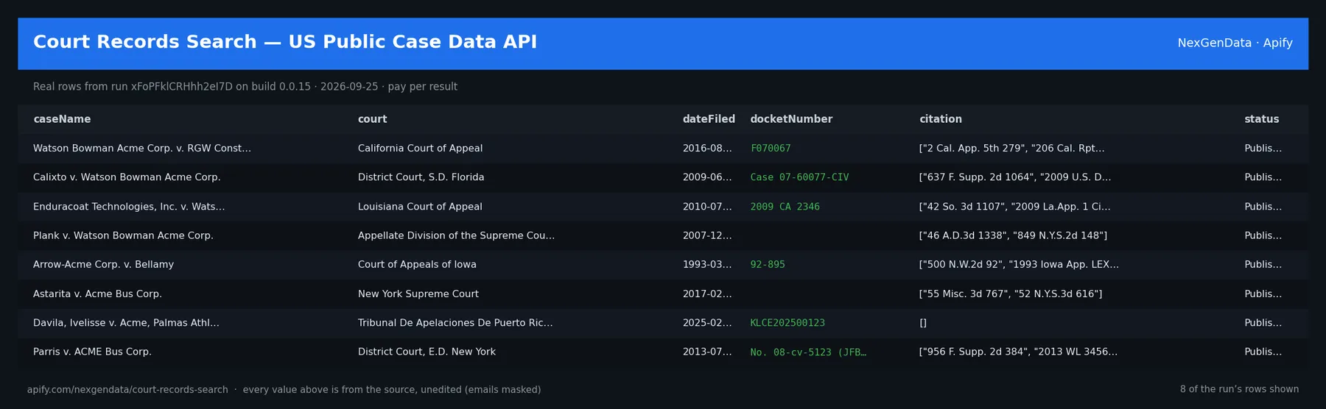Click date filed 2010-07… cell

click(x=707, y=207)
